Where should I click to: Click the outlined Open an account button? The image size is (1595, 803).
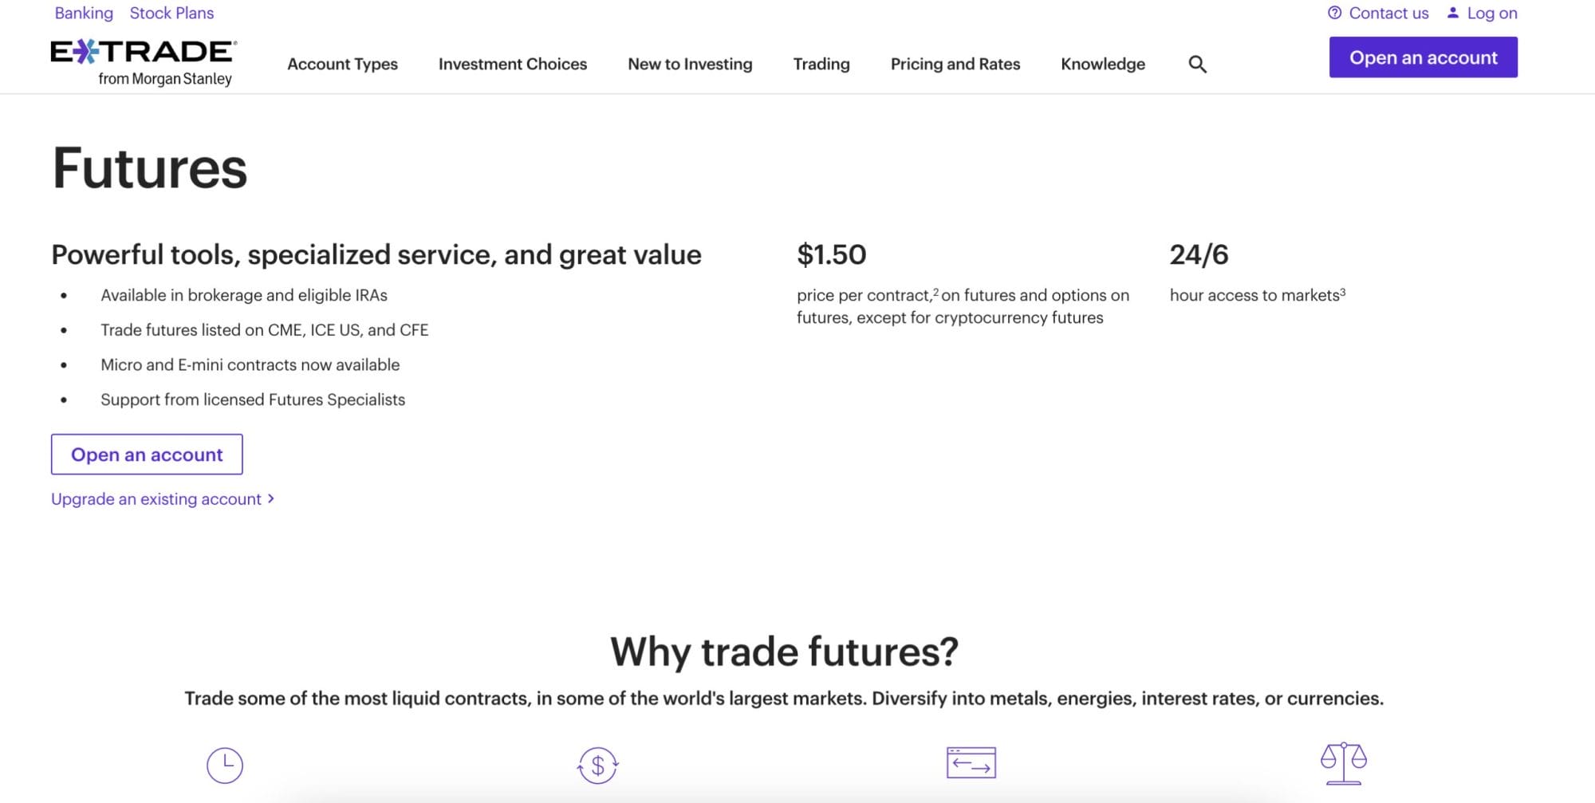click(147, 455)
